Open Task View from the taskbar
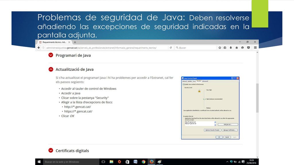 [103, 162]
